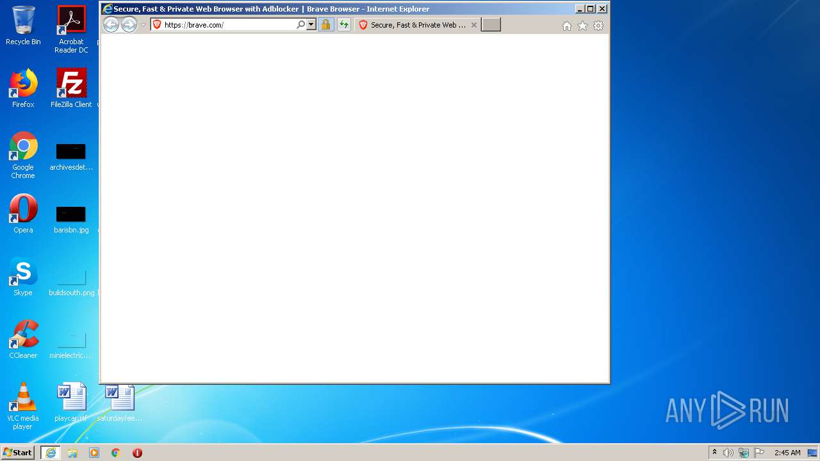Image resolution: width=820 pixels, height=461 pixels.
Task: Minimize the Internet Explorer window
Action: coord(580,9)
